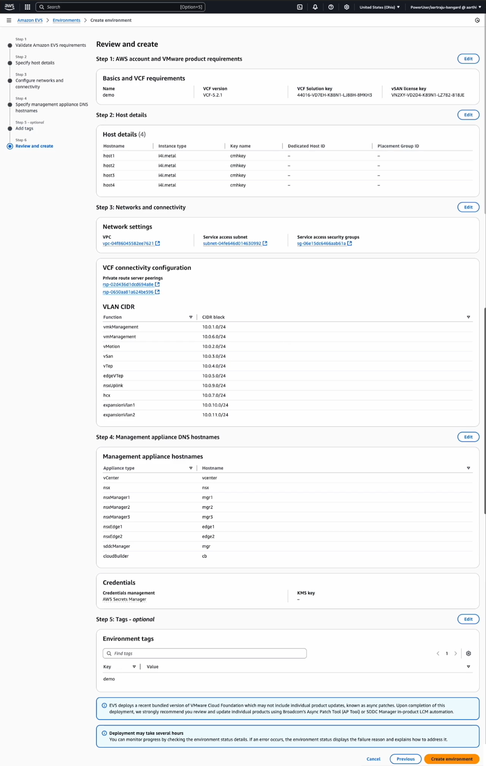
Task: Open external link icon beside security group
Action: click(350, 243)
